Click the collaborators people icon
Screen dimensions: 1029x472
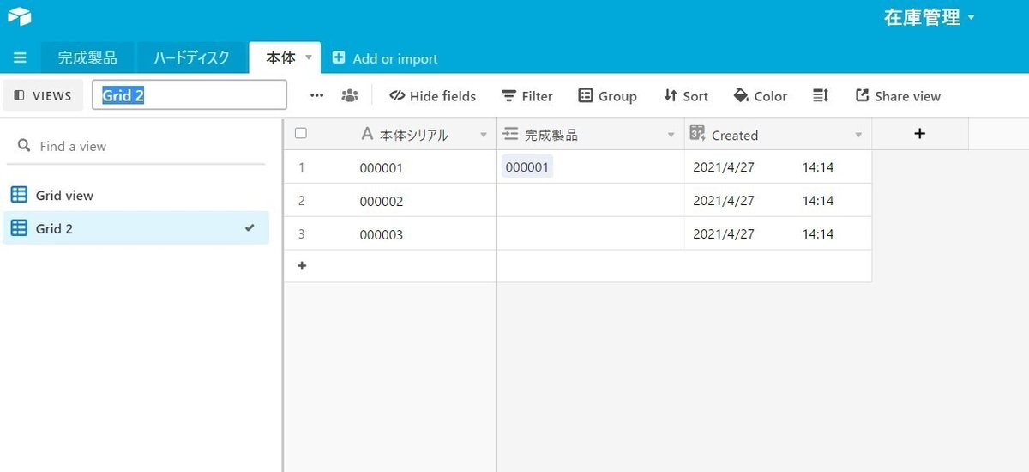350,96
